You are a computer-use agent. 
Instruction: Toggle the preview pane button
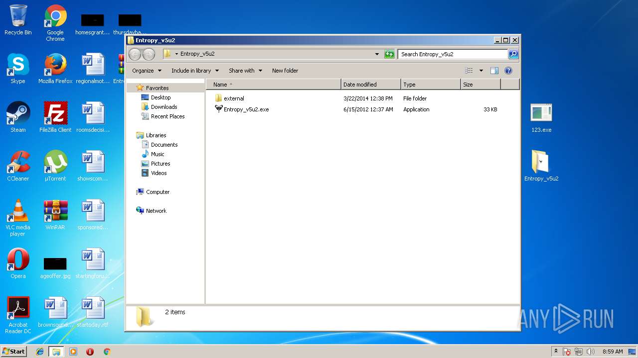click(494, 71)
